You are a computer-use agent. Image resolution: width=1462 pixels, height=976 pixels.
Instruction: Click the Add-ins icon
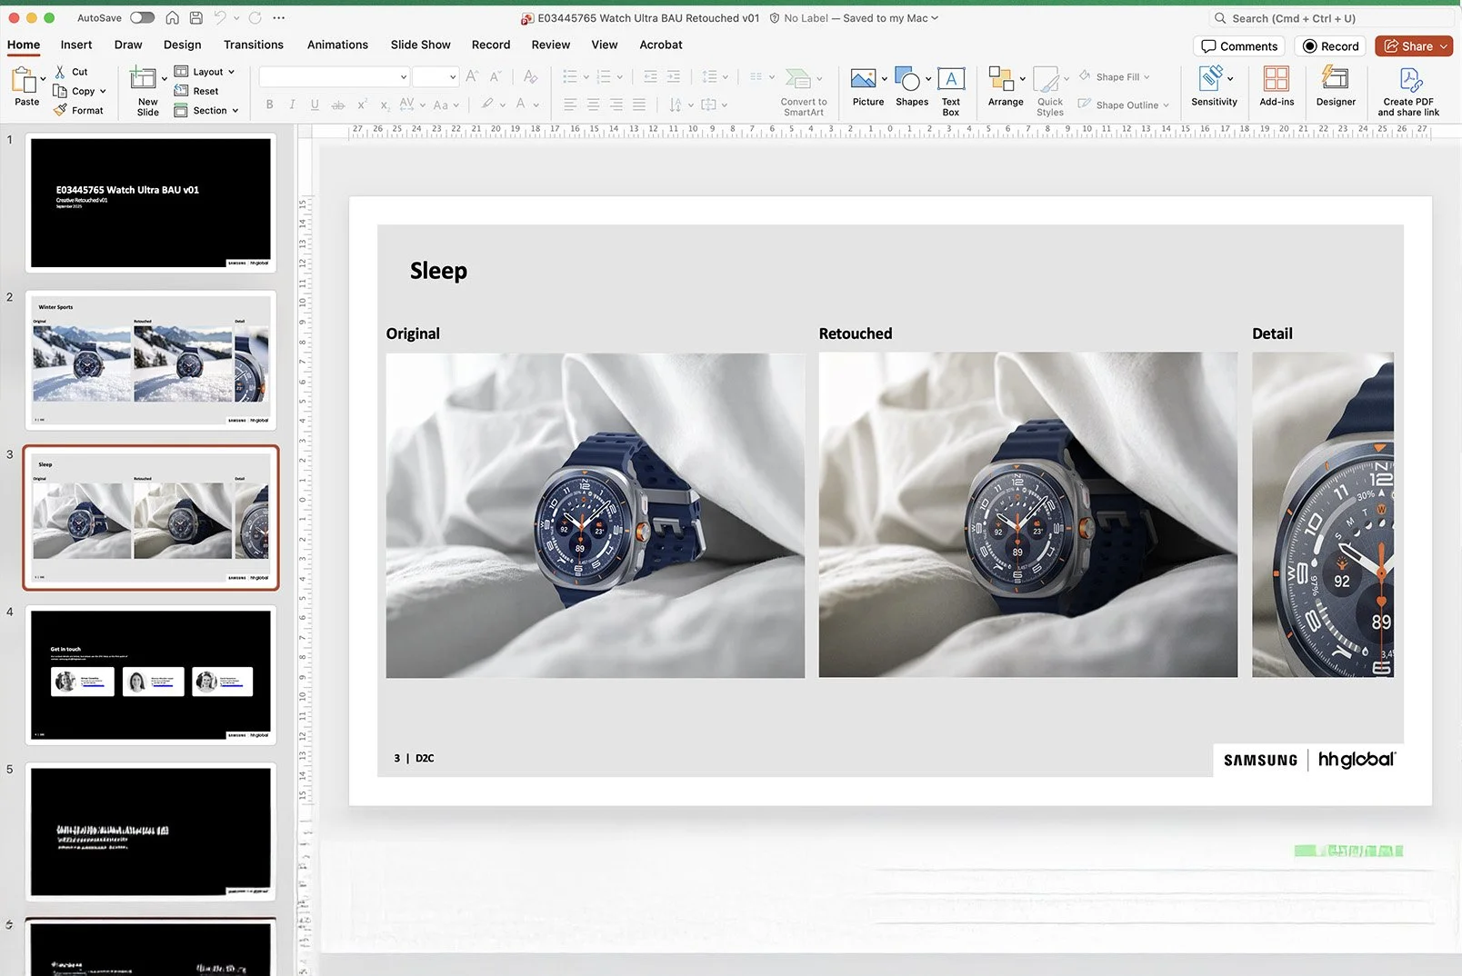(1277, 79)
